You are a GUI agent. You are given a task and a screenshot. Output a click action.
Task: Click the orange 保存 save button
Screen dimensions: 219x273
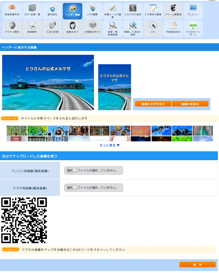click(197, 265)
